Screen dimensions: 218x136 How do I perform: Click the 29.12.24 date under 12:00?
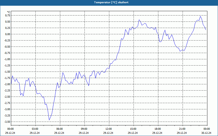click(x=108, y=133)
